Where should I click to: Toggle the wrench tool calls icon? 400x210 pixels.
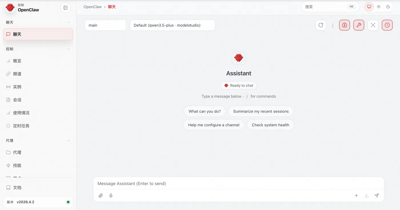[x=359, y=25]
